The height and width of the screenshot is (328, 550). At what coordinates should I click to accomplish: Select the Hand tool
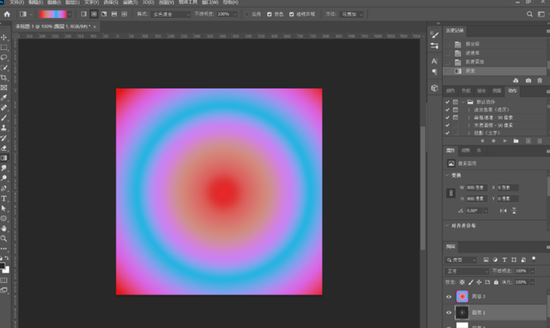click(5, 228)
